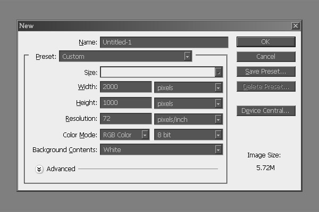The image size is (319, 212).
Task: Click the OK button
Action: click(x=266, y=42)
